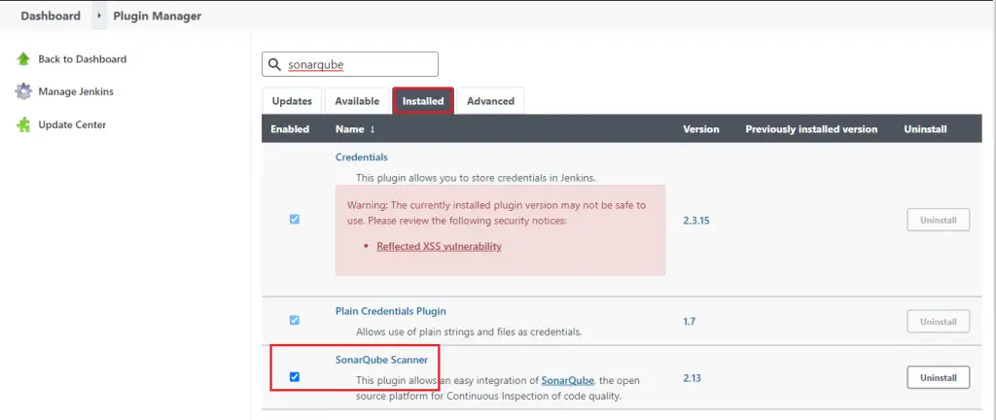Click the Plain Credentials version 1.7
This screenshot has width=996, height=420.
point(690,322)
